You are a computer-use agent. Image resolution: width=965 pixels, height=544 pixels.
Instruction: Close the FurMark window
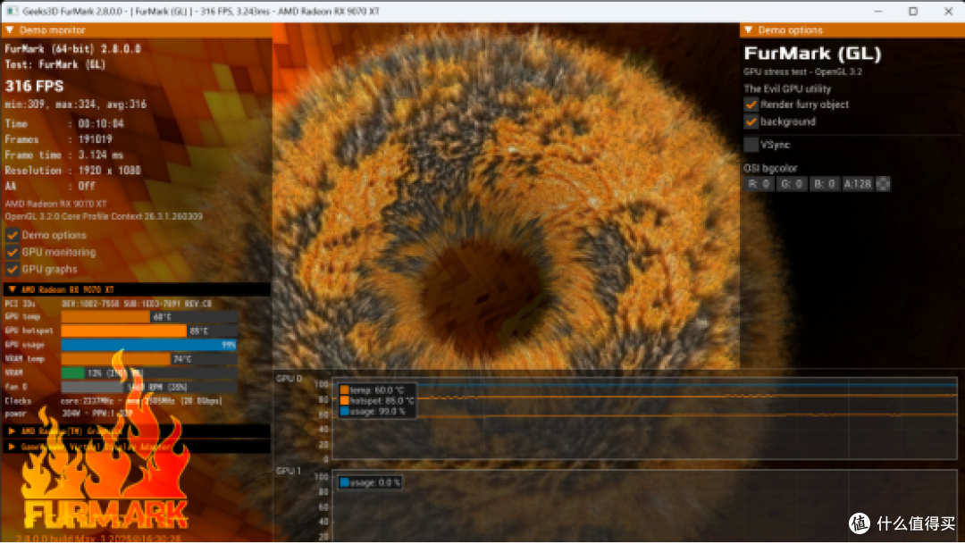948,11
